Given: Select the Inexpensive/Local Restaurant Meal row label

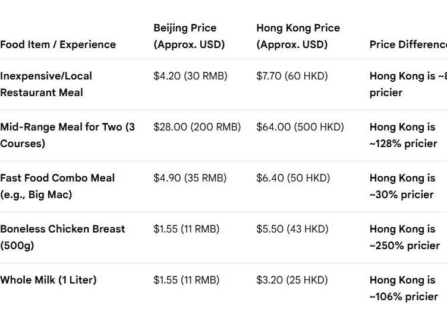Looking at the screenshot, I should [x=46, y=84].
